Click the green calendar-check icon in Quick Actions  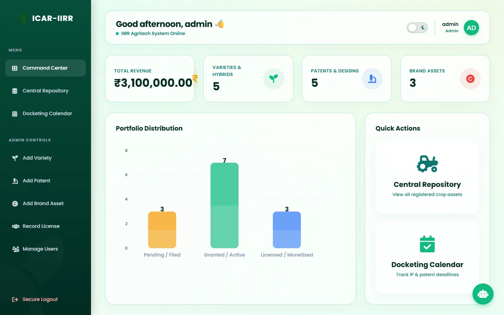427,244
